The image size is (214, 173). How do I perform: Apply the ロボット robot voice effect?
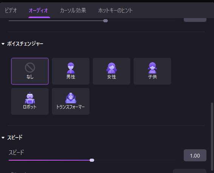tap(30, 101)
